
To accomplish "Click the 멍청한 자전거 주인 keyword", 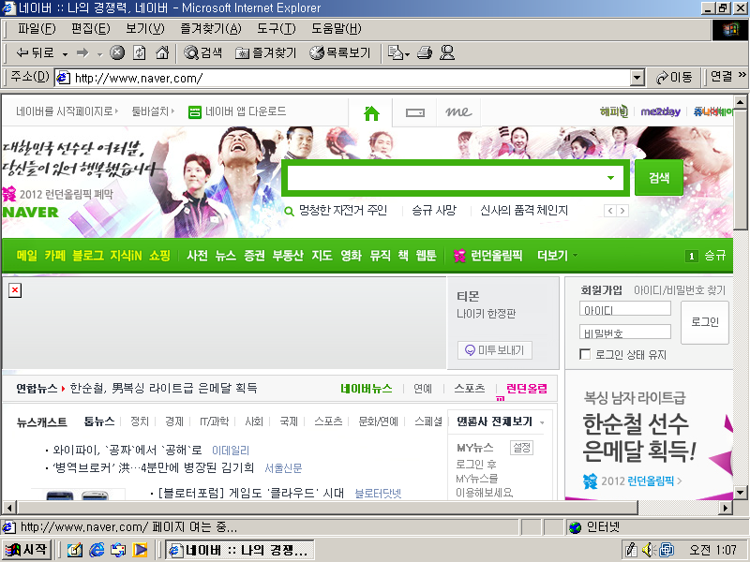I will point(343,210).
